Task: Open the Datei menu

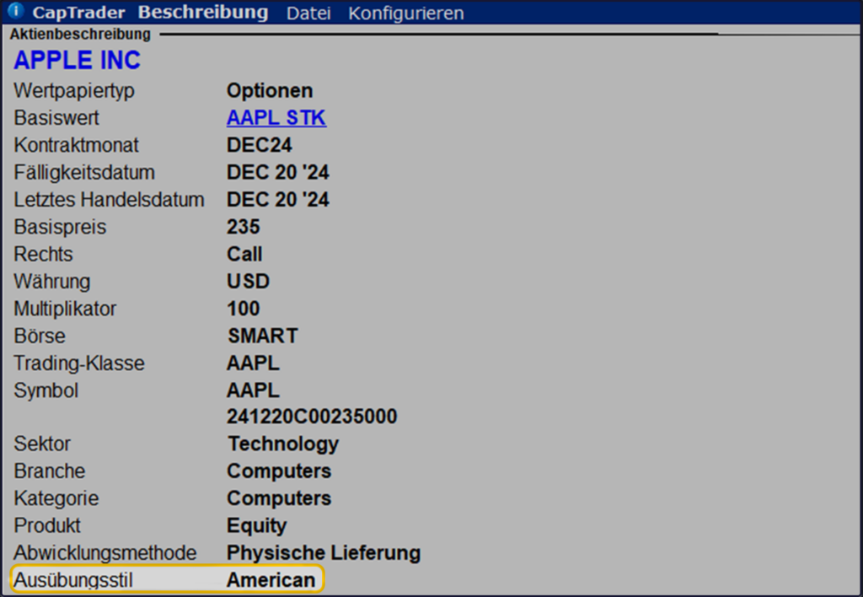Action: click(308, 13)
